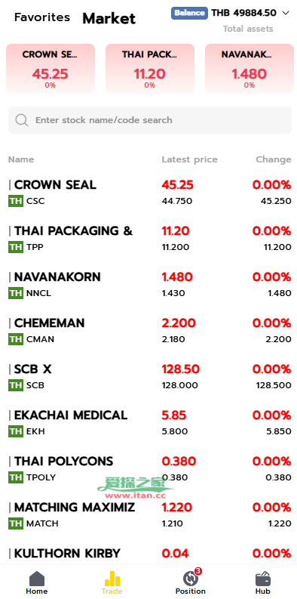
Task: Select the Market tab
Action: pos(109,18)
